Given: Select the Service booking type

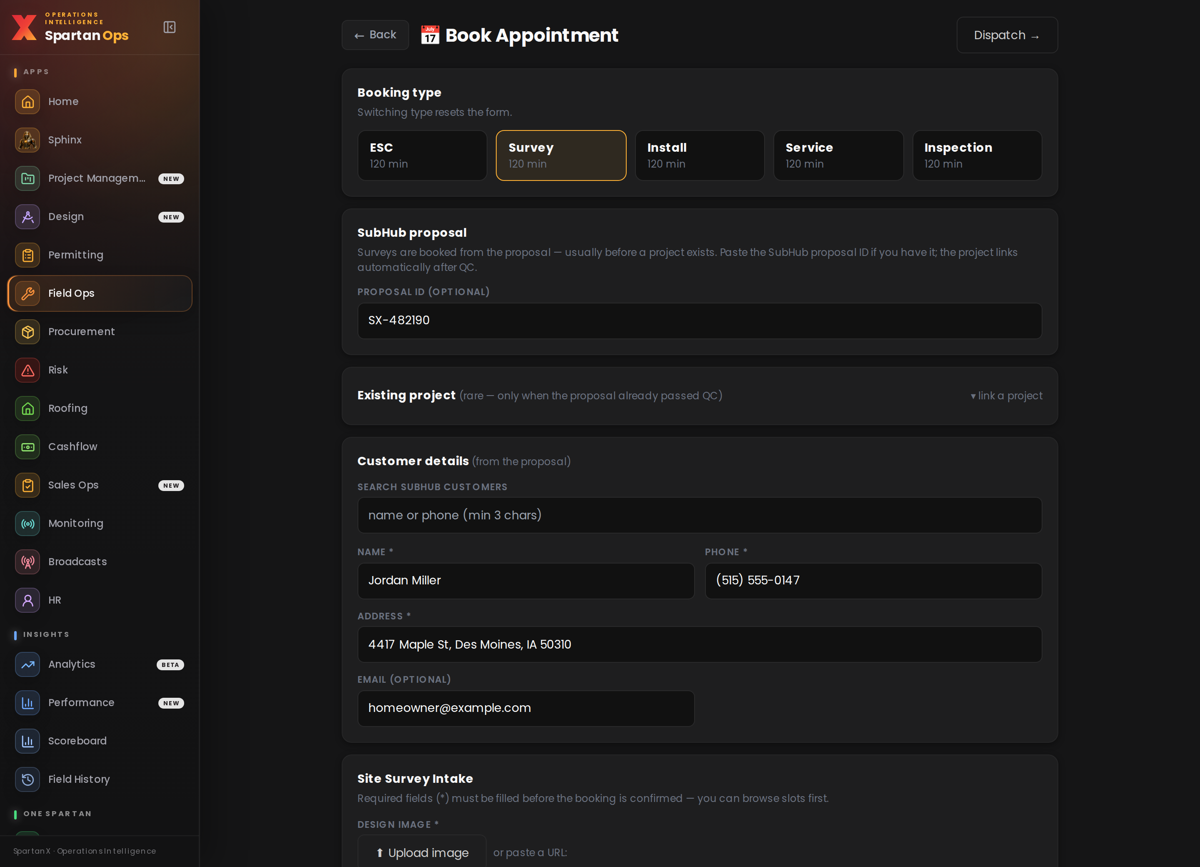Looking at the screenshot, I should (x=838, y=155).
